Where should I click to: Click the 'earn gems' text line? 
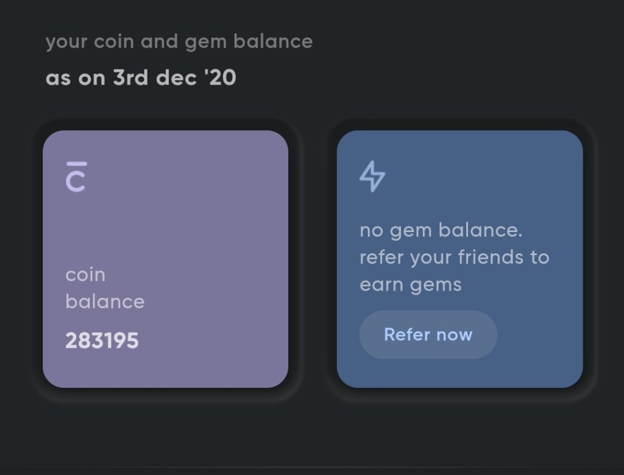click(410, 284)
